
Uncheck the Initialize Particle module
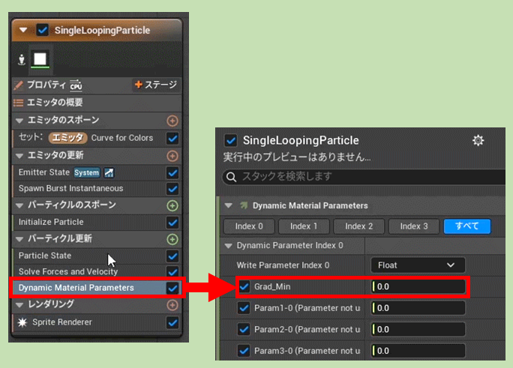[172, 223]
